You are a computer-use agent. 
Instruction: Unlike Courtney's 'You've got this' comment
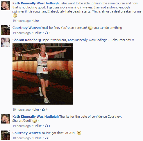pos(37,138)
